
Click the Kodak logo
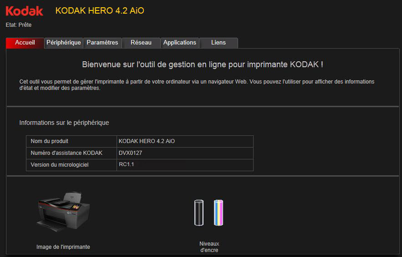click(24, 11)
